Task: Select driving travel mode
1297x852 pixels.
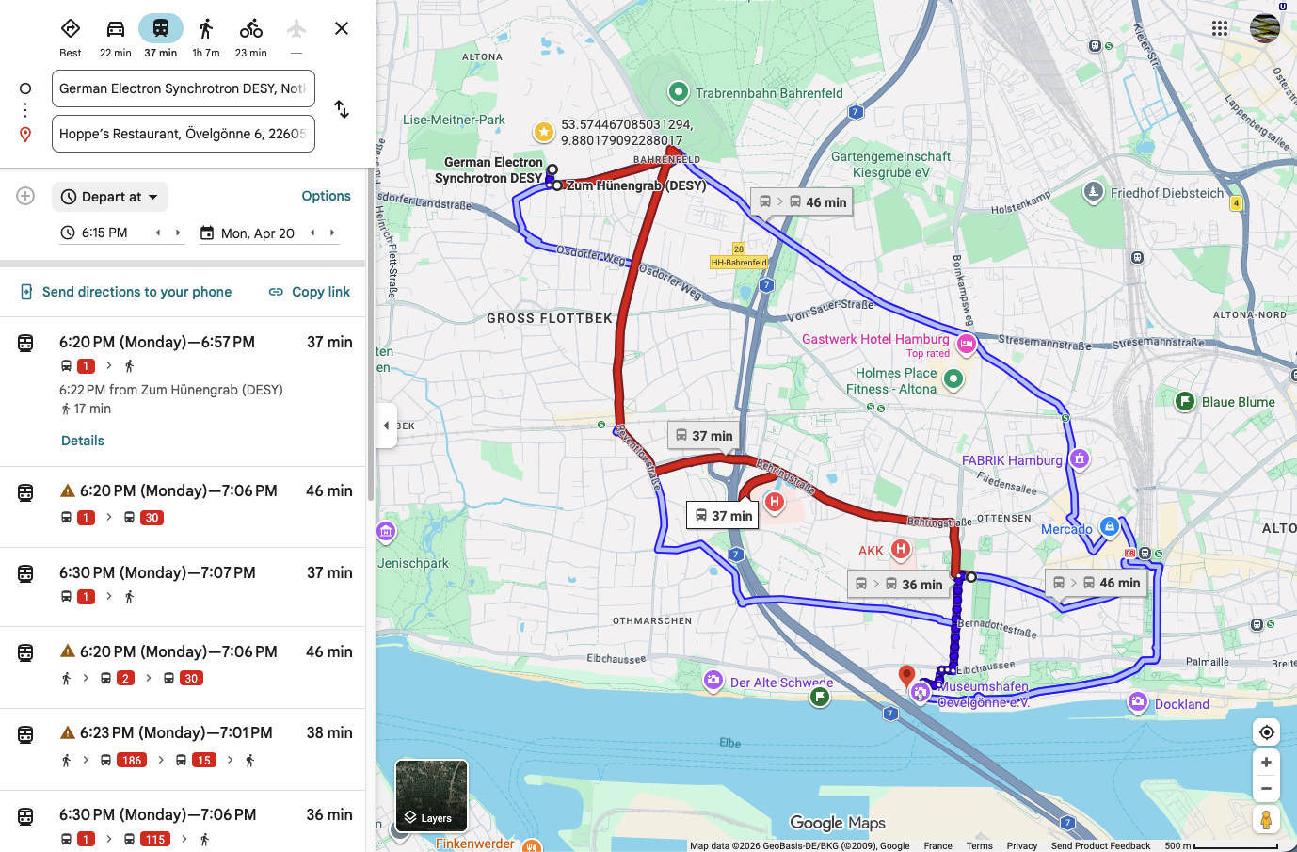Action: click(116, 29)
